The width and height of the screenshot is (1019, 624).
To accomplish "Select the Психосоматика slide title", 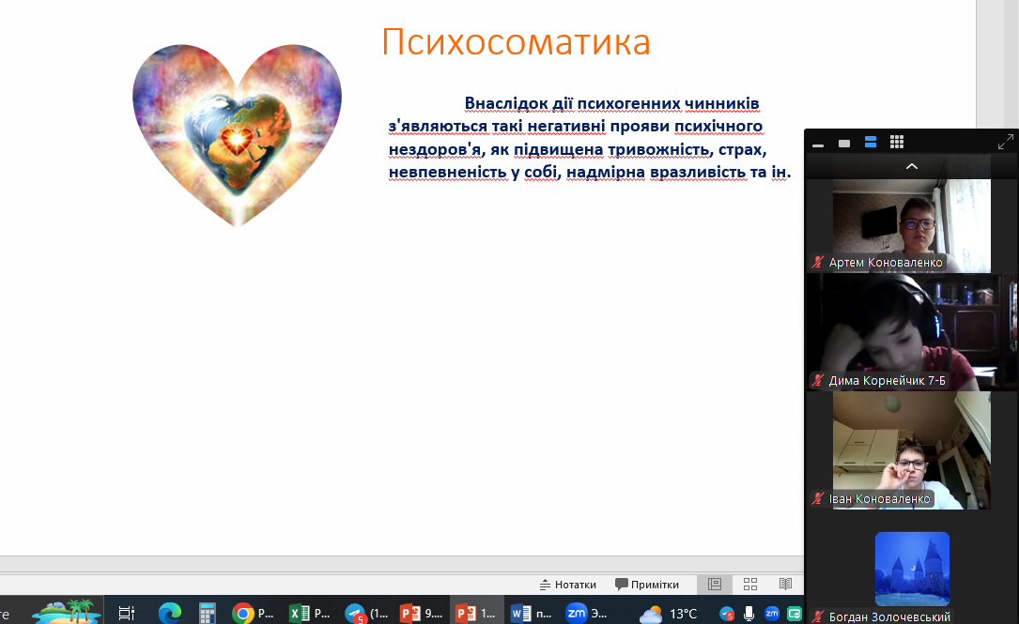I will click(x=516, y=41).
